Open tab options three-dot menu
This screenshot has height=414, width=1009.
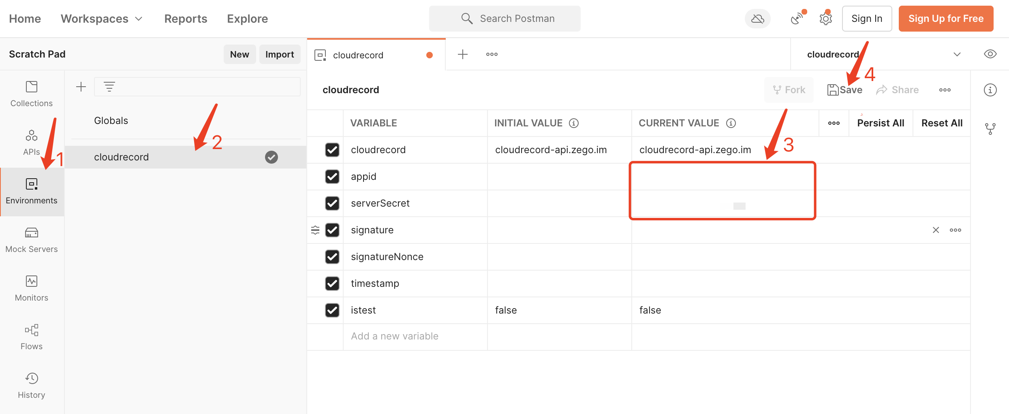(x=492, y=54)
